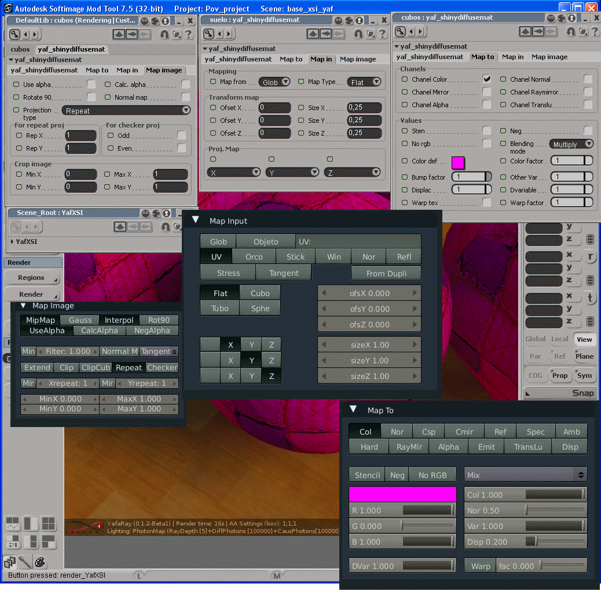Choose the Cubo projection button
This screenshot has height=591, width=601.
point(260,293)
